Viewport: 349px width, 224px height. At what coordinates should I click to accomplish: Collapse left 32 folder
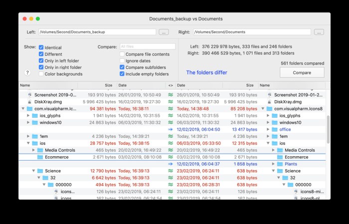click(39, 178)
